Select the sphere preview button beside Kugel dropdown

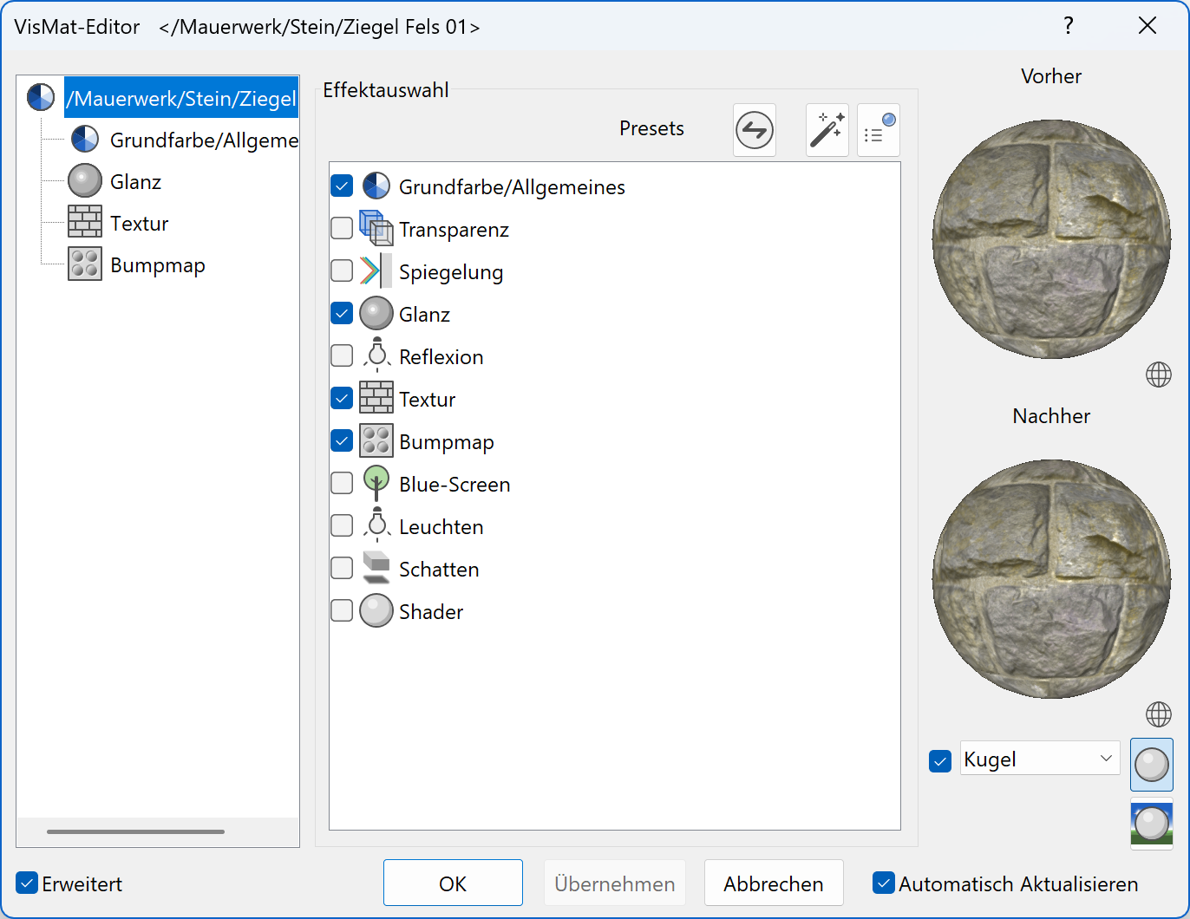1151,765
